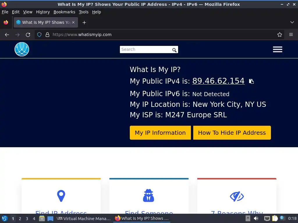Switch to Firefox taskbar window entry

pyautogui.click(x=142, y=218)
